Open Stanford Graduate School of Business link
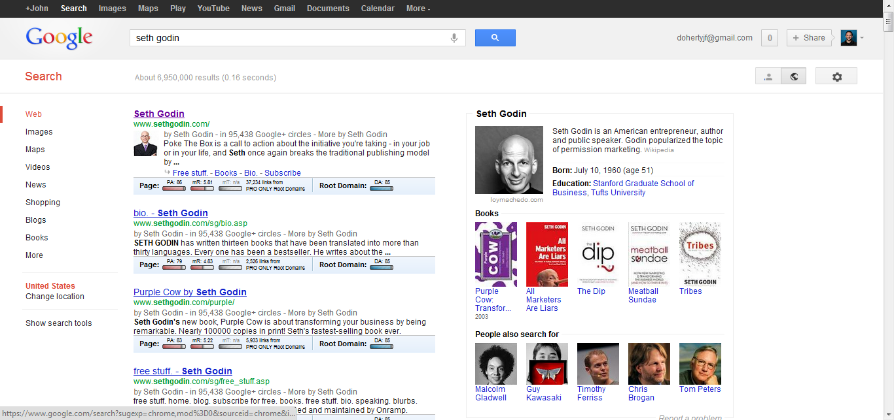The image size is (894, 420). 622,188
